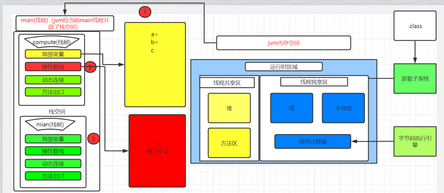Select the 字节码执行引擎 box

tap(415, 142)
